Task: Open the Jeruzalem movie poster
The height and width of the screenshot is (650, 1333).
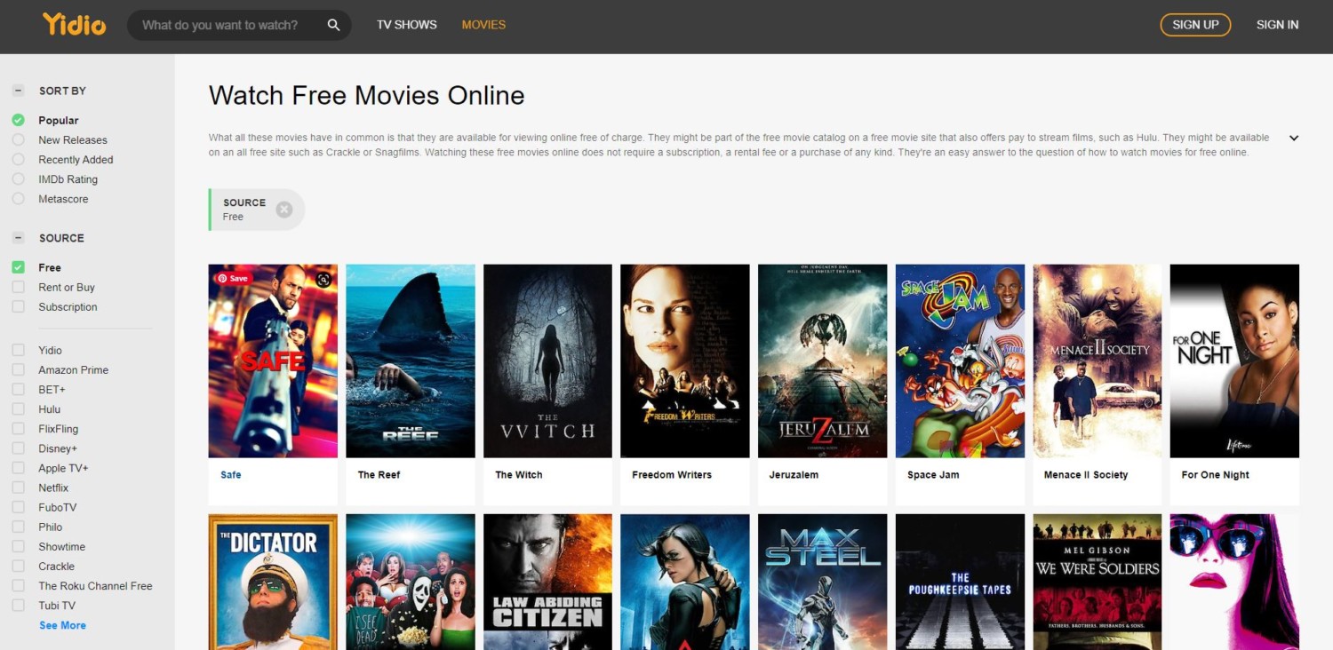Action: click(822, 361)
